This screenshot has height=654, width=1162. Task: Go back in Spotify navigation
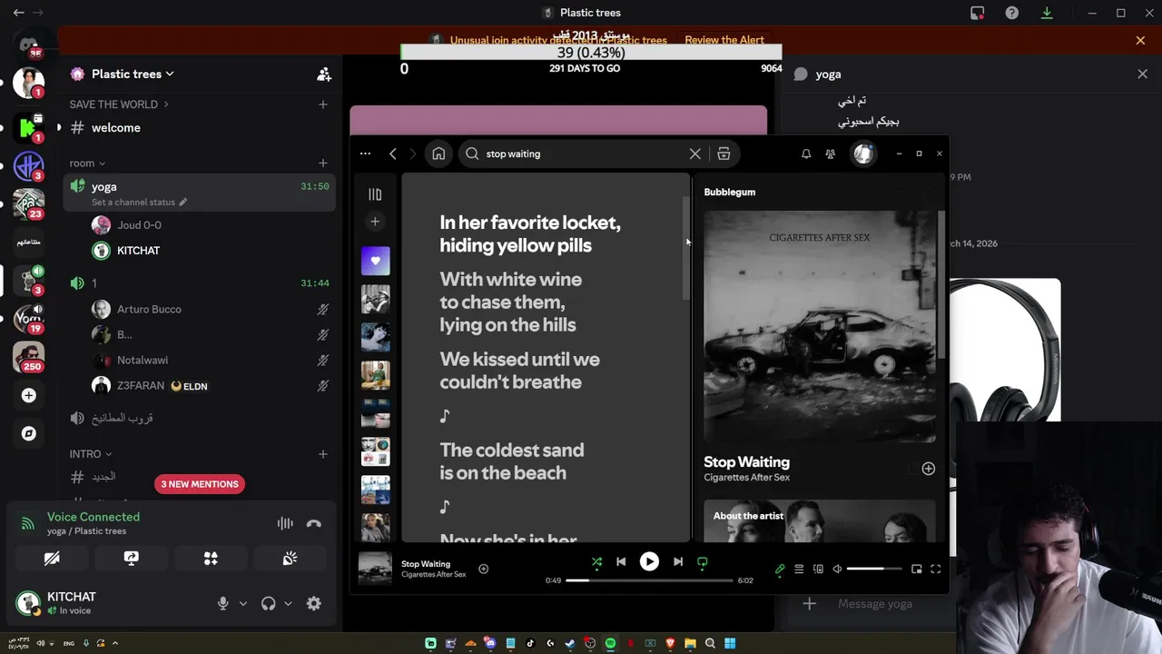393,154
